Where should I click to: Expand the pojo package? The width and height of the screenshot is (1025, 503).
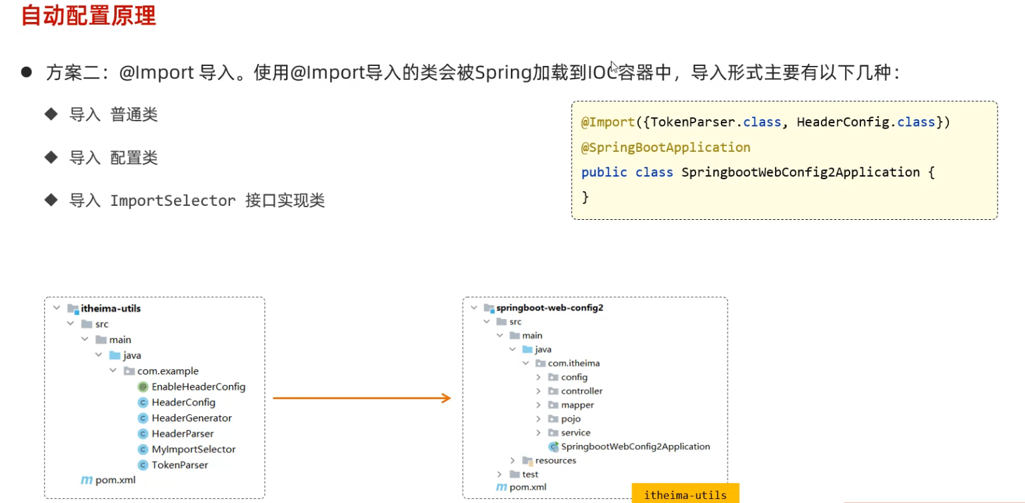539,419
